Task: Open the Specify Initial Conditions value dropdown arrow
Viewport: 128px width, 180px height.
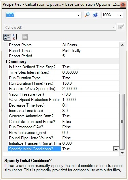Action: (x=116, y=149)
